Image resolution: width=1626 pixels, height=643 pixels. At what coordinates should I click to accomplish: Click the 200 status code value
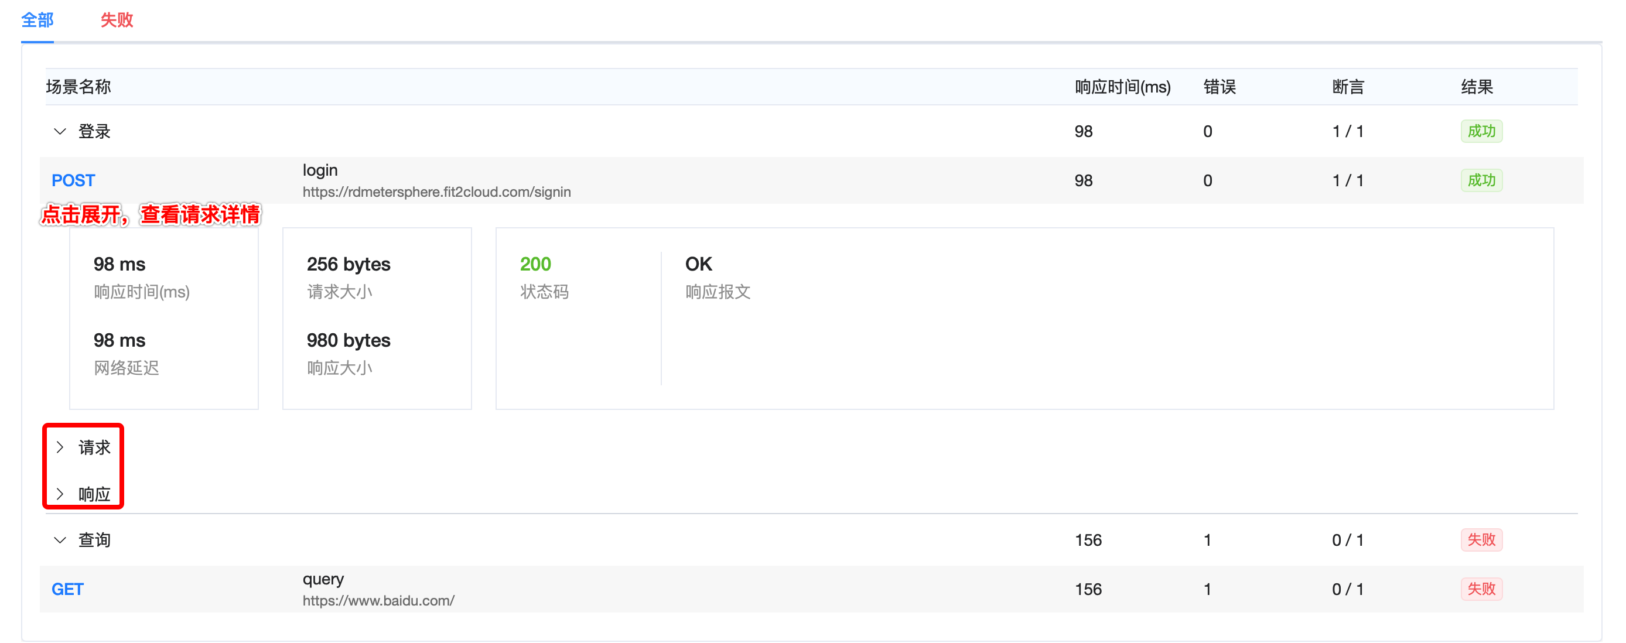click(535, 264)
